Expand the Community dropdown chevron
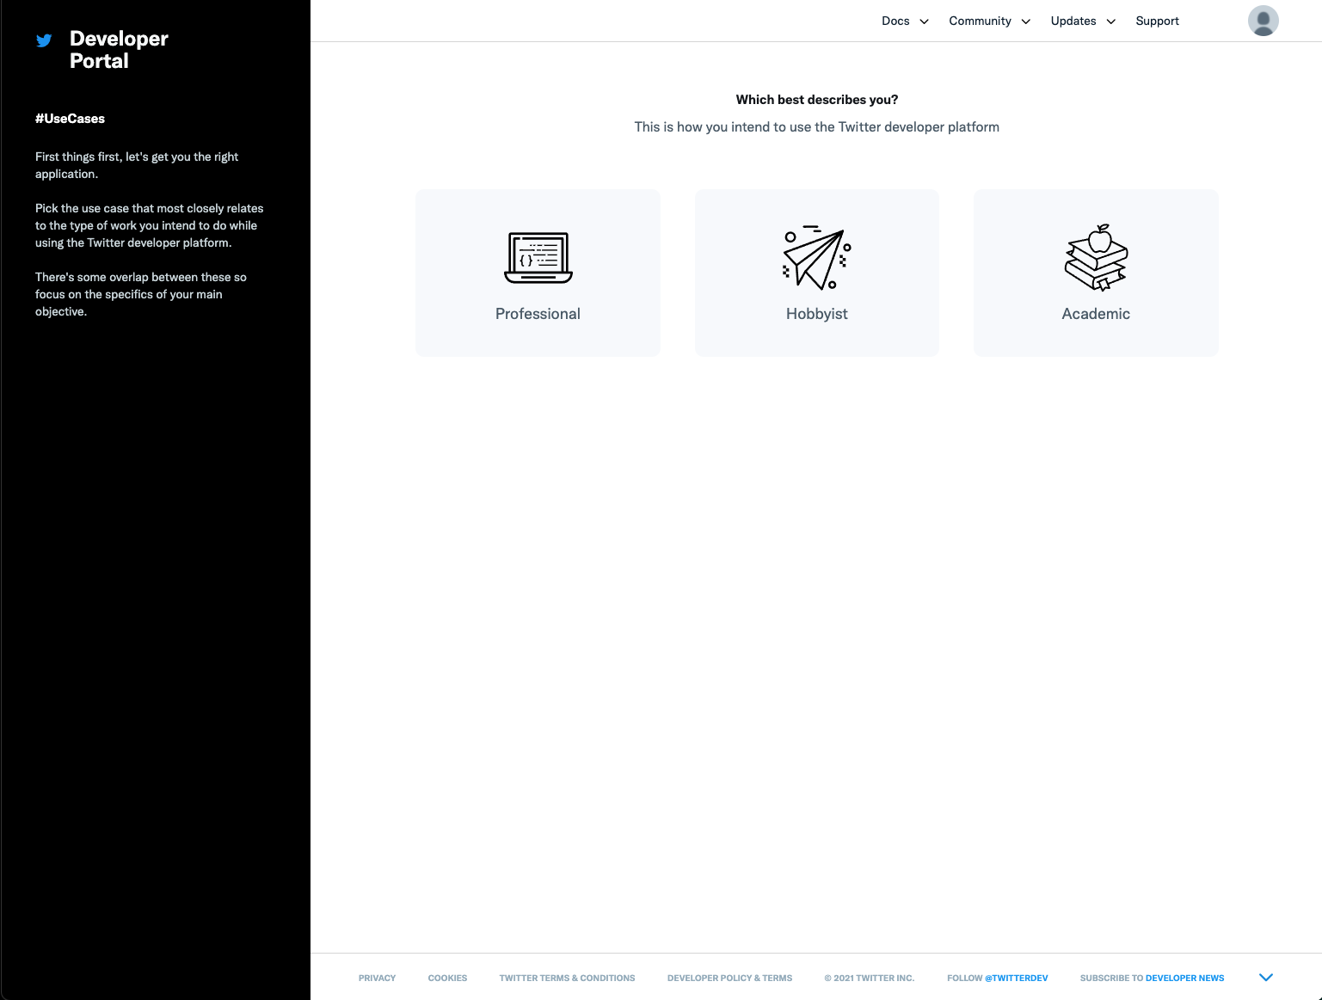This screenshot has width=1322, height=1000. 1026,21
